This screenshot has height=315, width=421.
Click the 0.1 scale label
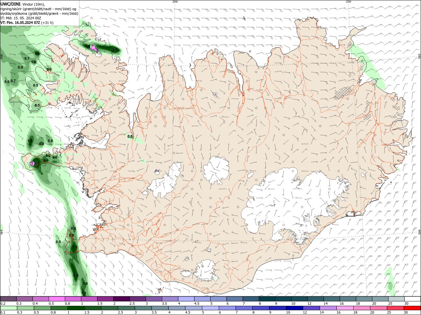pyautogui.click(x=3, y=312)
